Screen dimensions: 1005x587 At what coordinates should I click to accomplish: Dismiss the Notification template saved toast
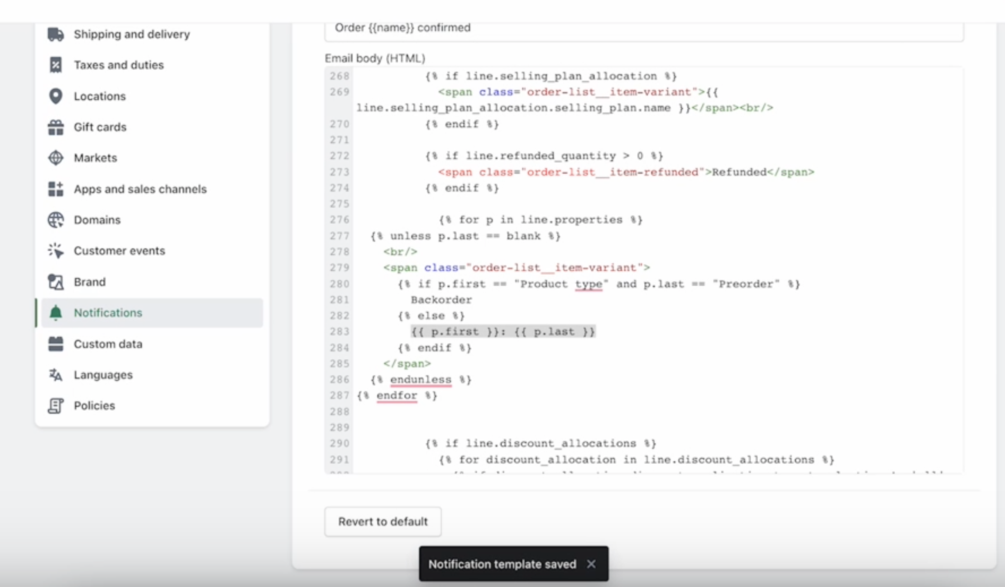(592, 564)
